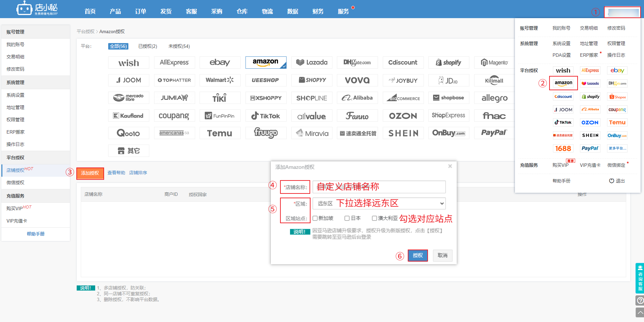Open 产品 in top navigation

point(115,11)
